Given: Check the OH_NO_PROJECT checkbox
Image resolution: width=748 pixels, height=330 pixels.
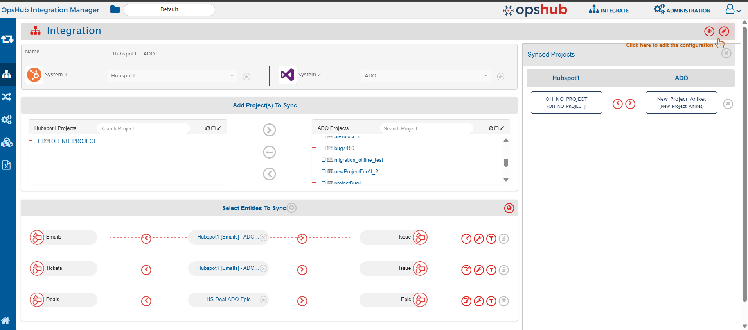Looking at the screenshot, I should [x=40, y=141].
